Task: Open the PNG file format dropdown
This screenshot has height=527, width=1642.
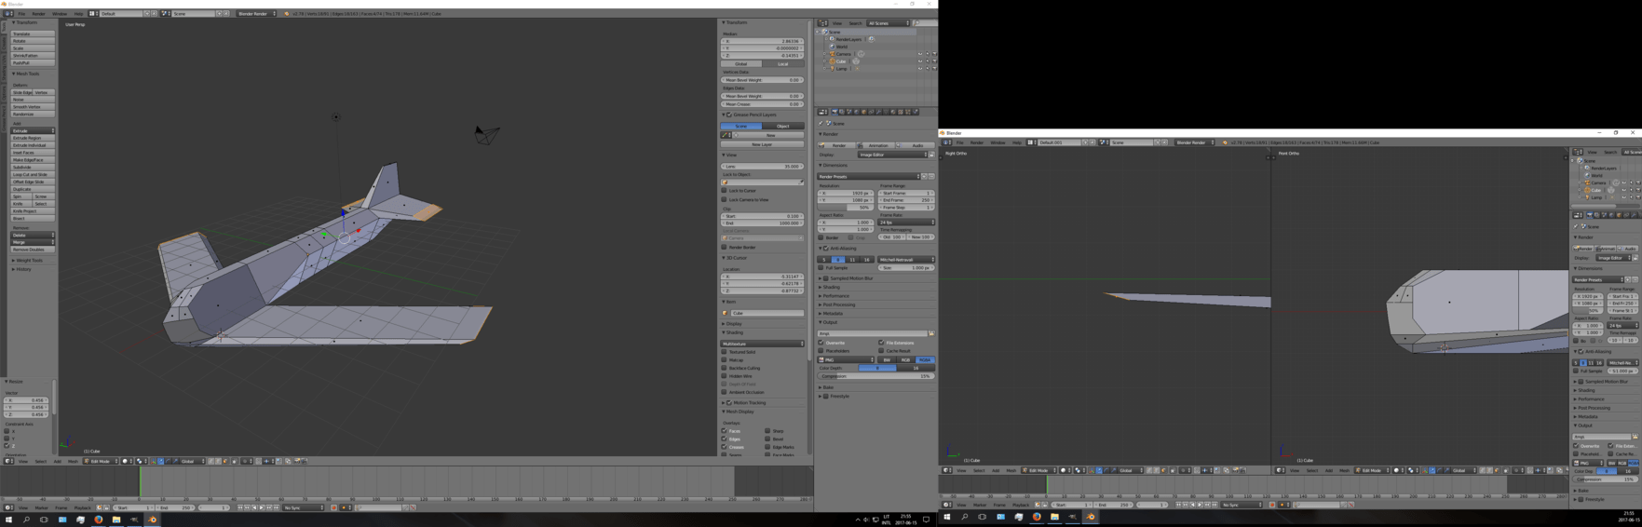Action: click(x=847, y=359)
